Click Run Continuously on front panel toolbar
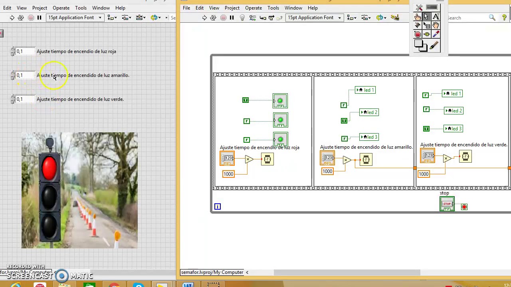The width and height of the screenshot is (511, 287). pos(21,18)
